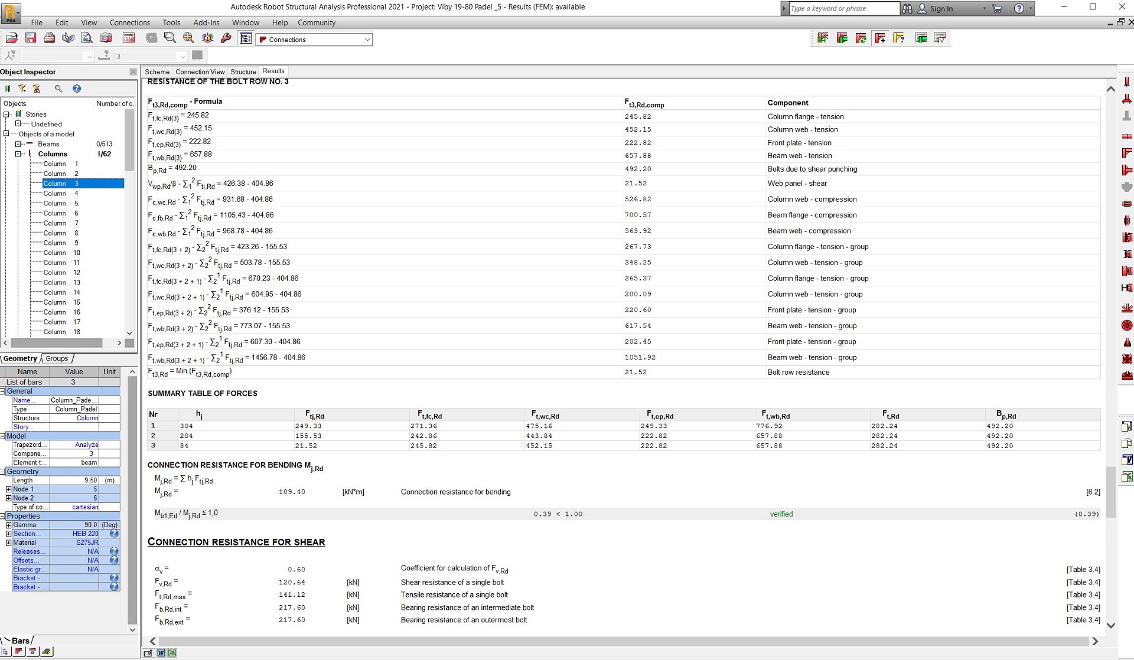Open the empty node selection dropdown
The height and width of the screenshot is (660, 1134).
(x=89, y=57)
